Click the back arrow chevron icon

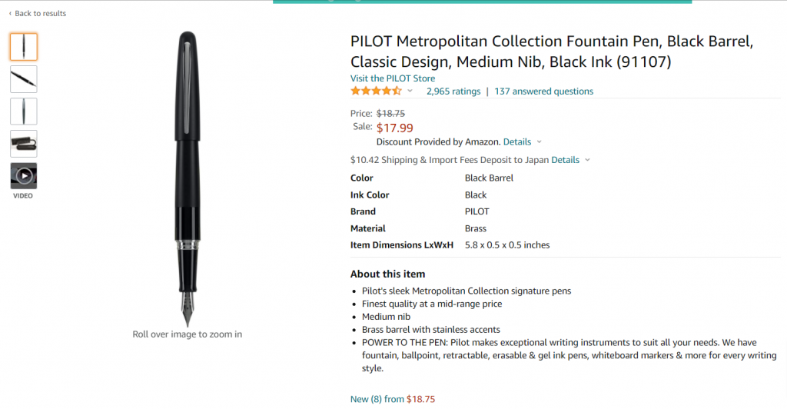(x=10, y=14)
